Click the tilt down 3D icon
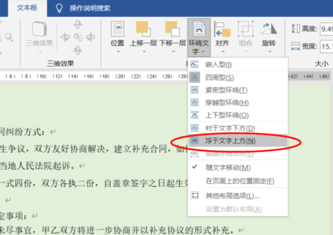Screen dimensions: 333x235 pos(78,50)
